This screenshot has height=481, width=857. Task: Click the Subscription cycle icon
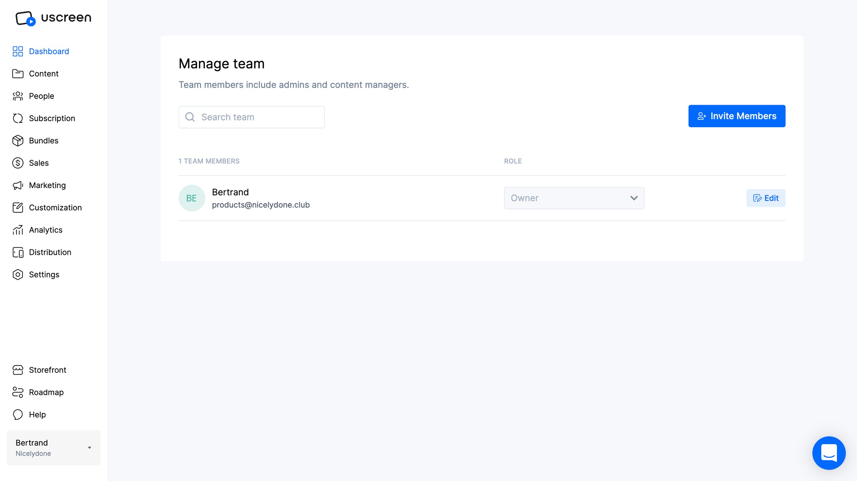click(18, 118)
